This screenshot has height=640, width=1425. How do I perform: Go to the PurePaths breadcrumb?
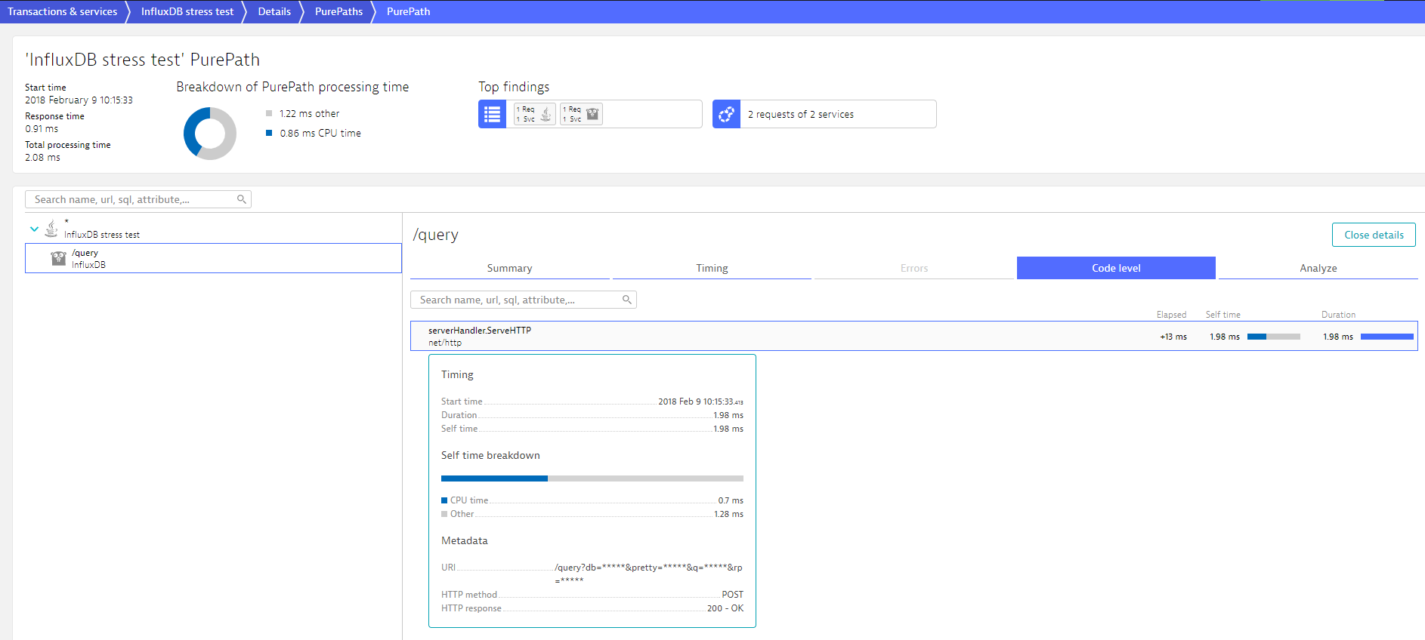tap(338, 11)
